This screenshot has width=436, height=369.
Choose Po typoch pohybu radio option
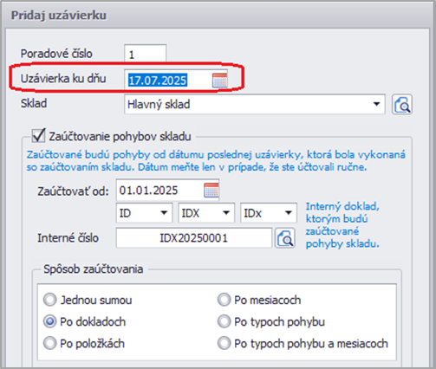pyautogui.click(x=225, y=321)
